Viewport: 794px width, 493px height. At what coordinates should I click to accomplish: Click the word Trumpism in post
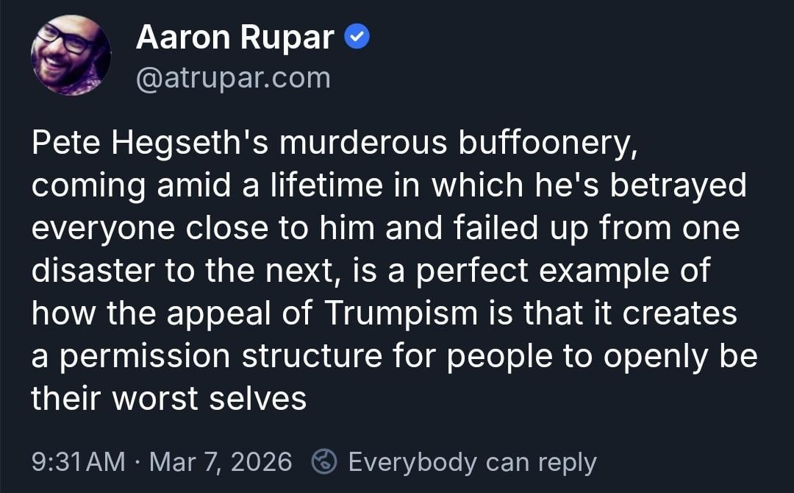tap(401, 313)
